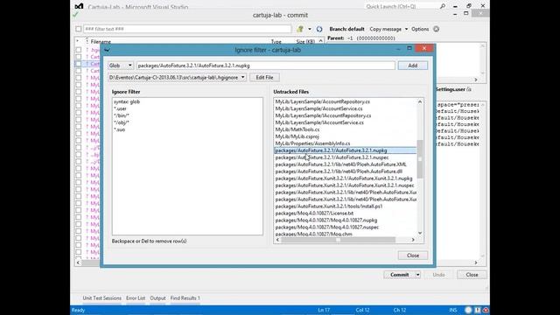
Task: Click the ignore pattern text field
Action: tap(266, 66)
